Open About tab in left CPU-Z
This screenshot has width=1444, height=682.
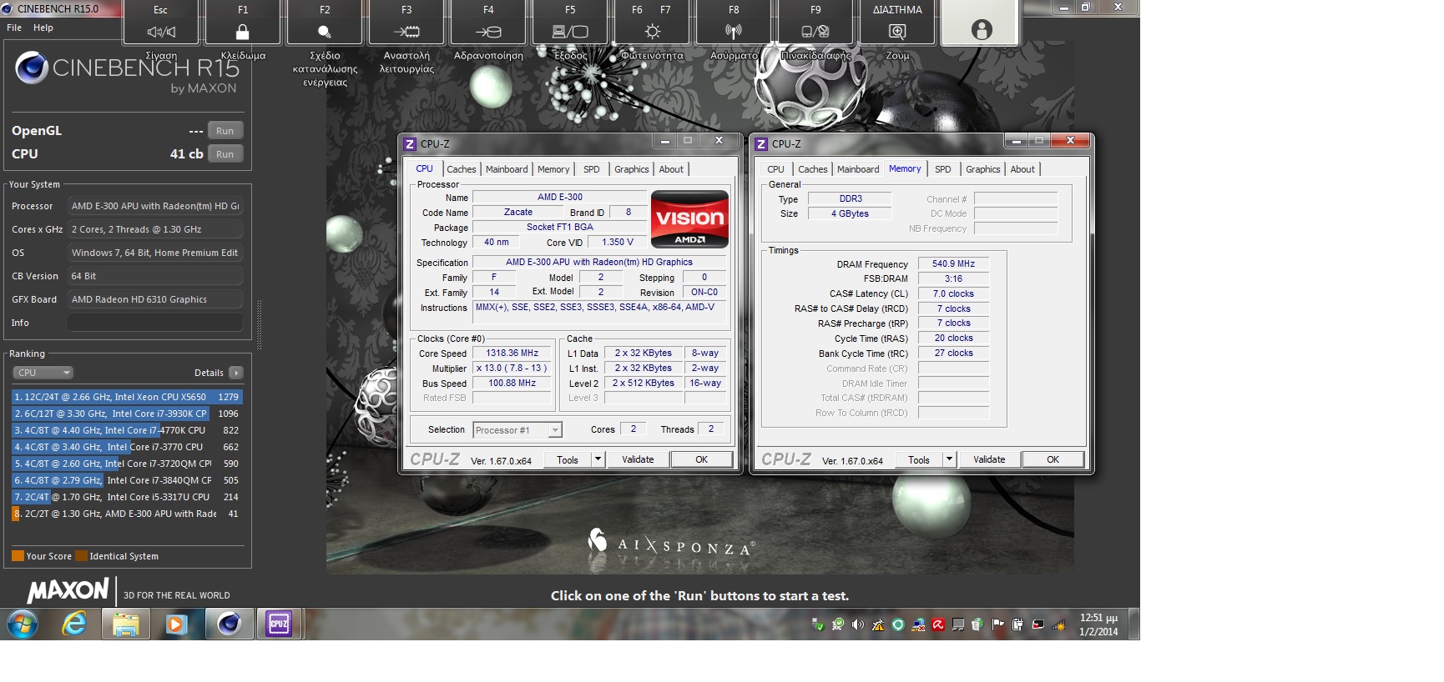pyautogui.click(x=671, y=169)
